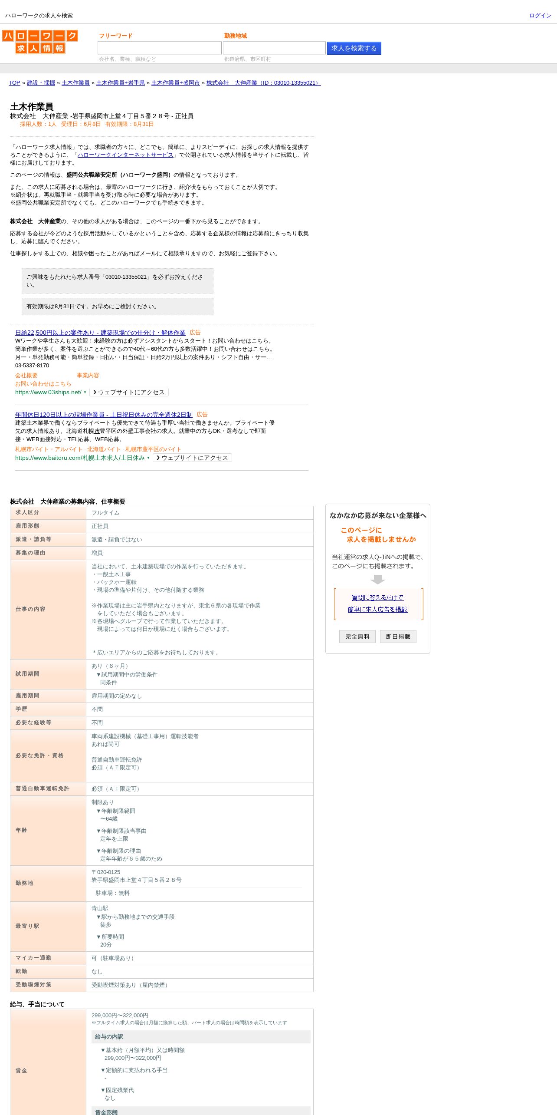
Task: Select the 青山駅 nearest station value
Action: click(100, 908)
